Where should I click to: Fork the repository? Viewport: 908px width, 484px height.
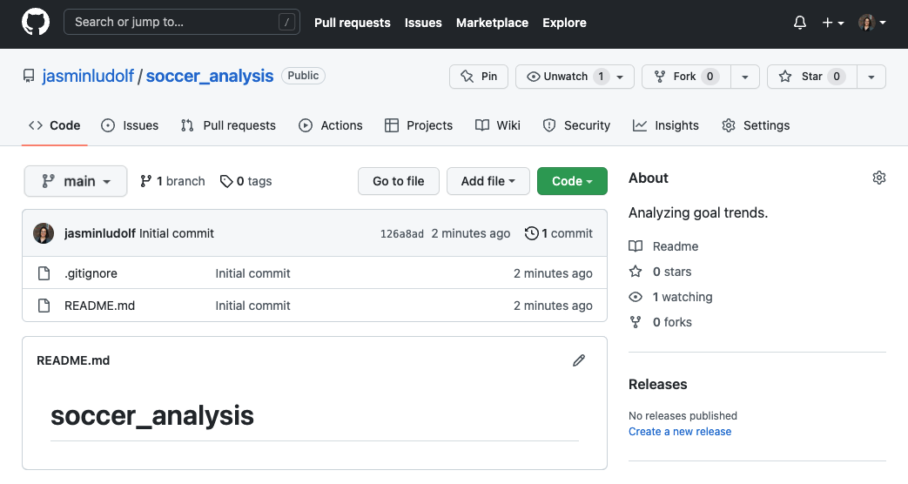[x=686, y=77]
